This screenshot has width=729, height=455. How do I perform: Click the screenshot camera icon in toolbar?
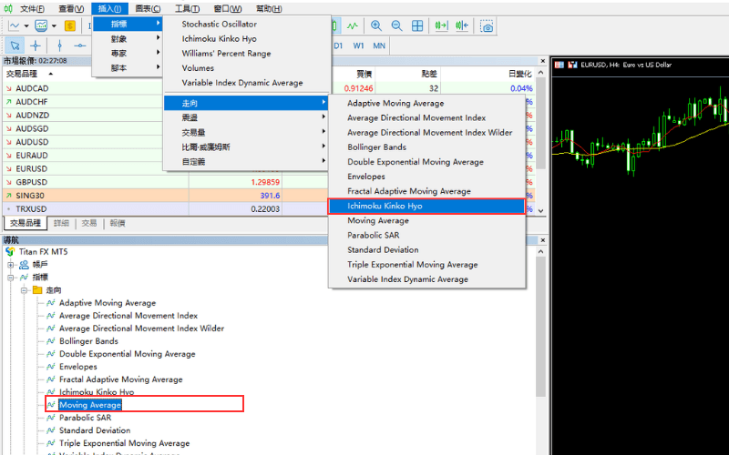(x=488, y=27)
